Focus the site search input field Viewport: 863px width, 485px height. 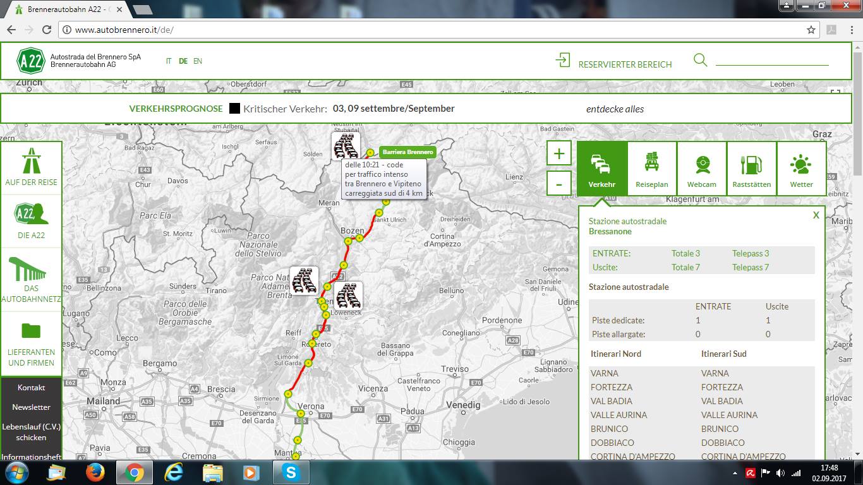pos(771,60)
